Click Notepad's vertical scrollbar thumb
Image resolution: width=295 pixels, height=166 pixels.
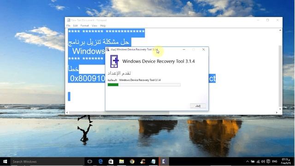(280, 76)
